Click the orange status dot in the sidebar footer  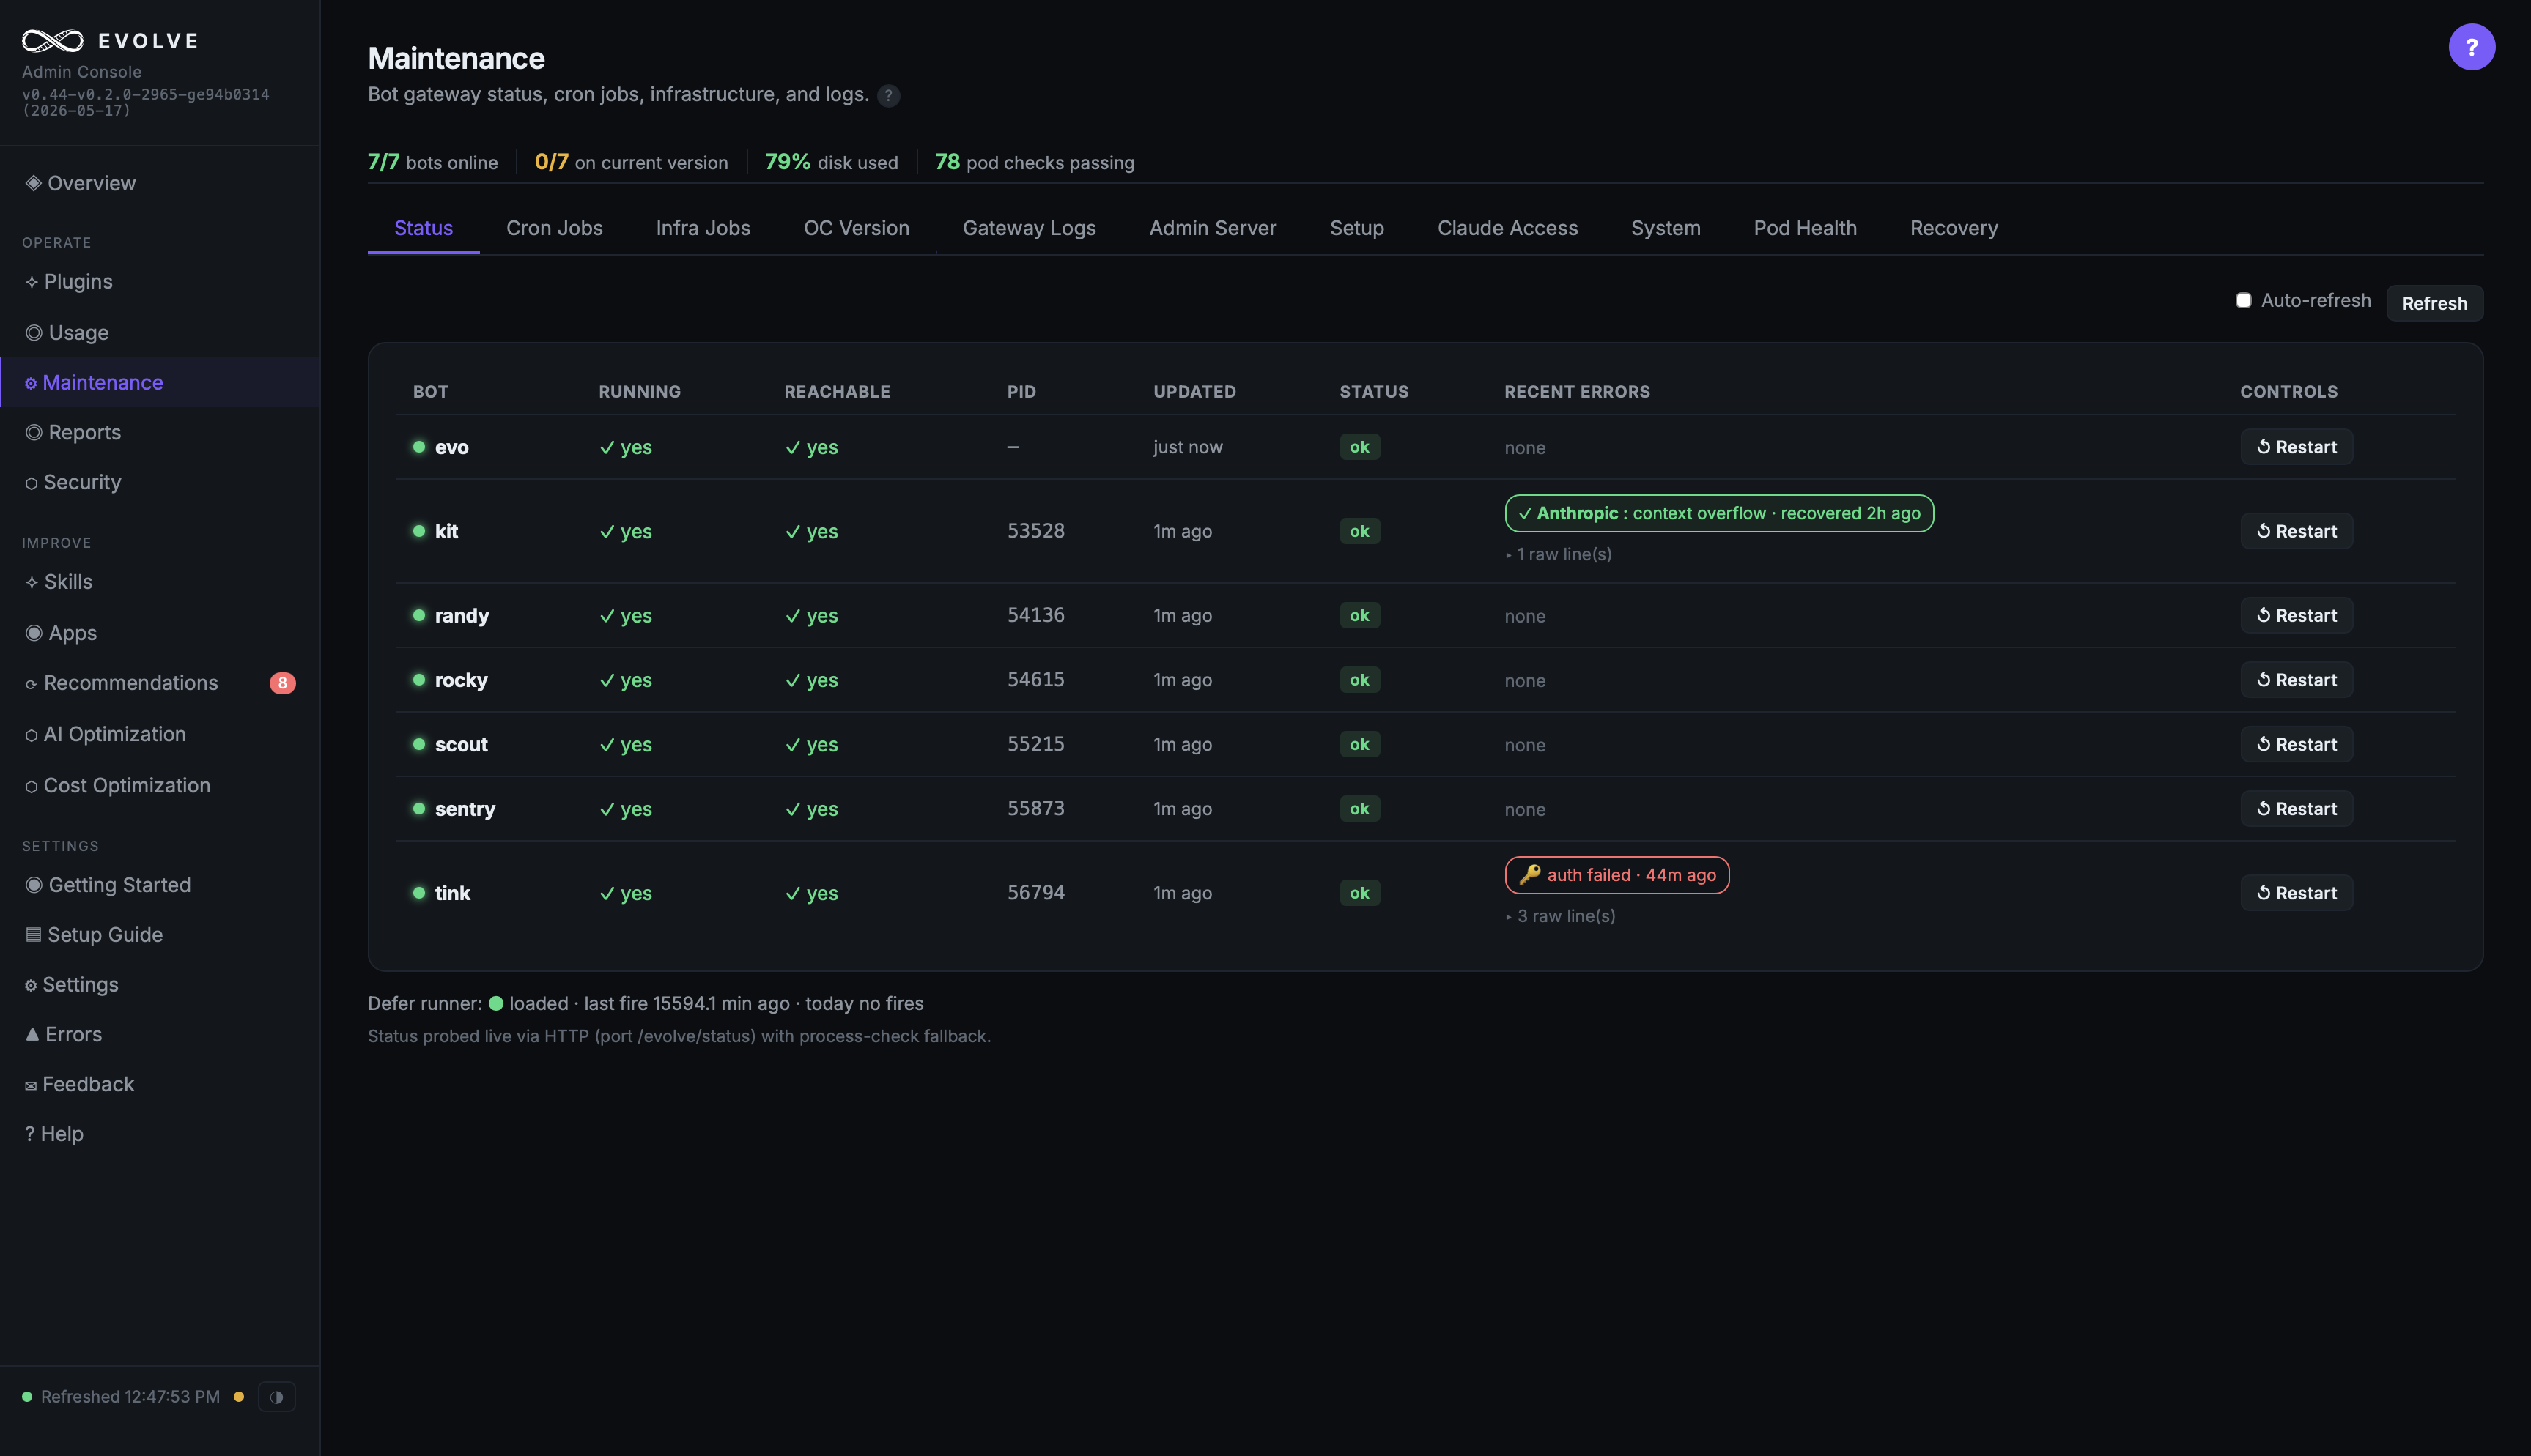pyautogui.click(x=239, y=1397)
